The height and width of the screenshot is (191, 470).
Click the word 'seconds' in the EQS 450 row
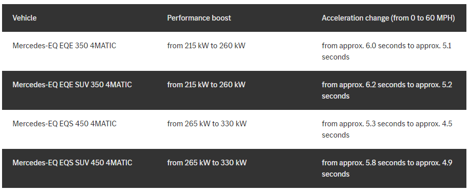pyautogui.click(x=336, y=135)
